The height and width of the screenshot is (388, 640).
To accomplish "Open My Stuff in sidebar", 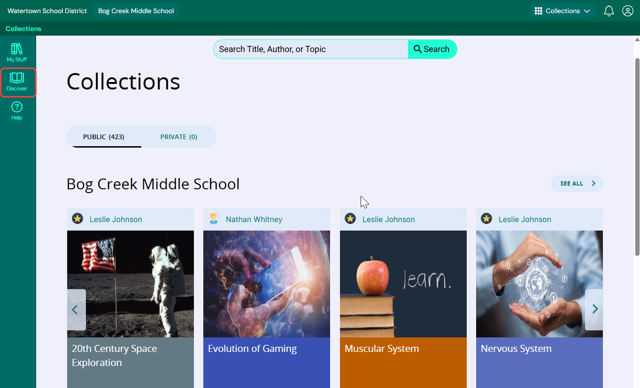I will point(17,52).
